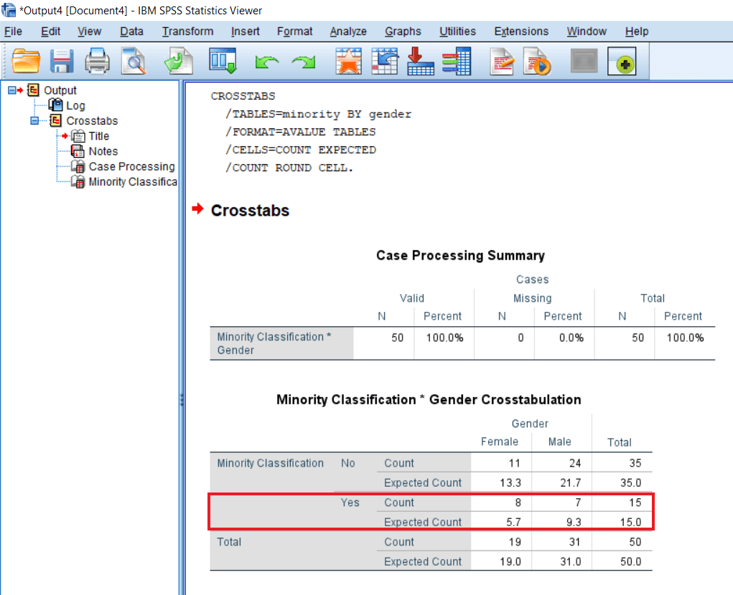Screen dimensions: 733x595
Task: Select Log label in outline tree
Action: click(x=75, y=106)
